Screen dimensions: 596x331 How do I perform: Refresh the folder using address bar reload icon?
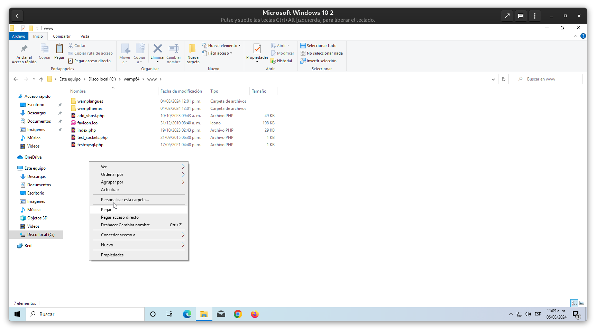pyautogui.click(x=503, y=79)
